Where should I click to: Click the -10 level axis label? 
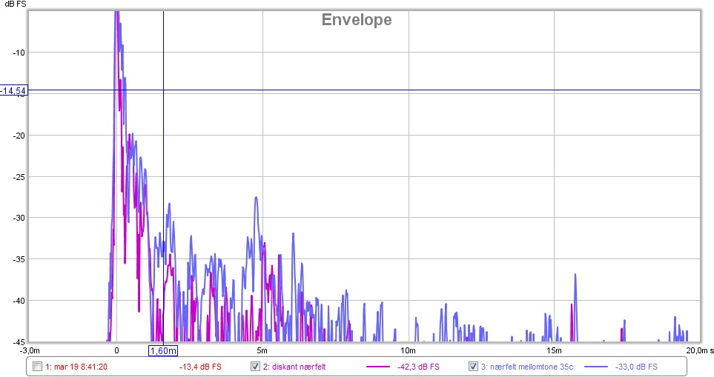tap(19, 53)
